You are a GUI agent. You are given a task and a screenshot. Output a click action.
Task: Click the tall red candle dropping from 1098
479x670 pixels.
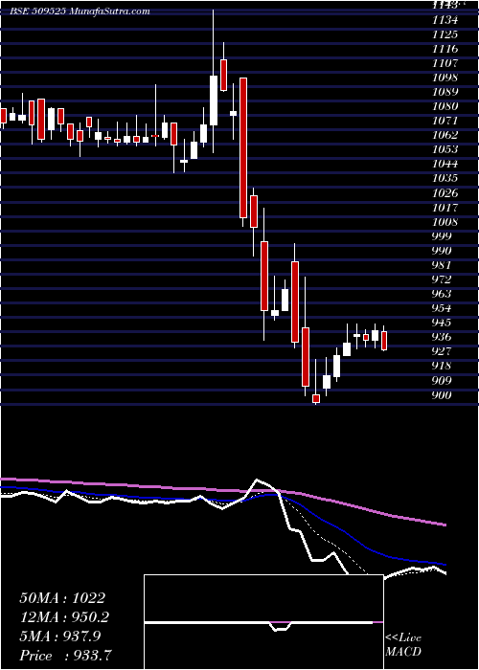pyautogui.click(x=243, y=147)
